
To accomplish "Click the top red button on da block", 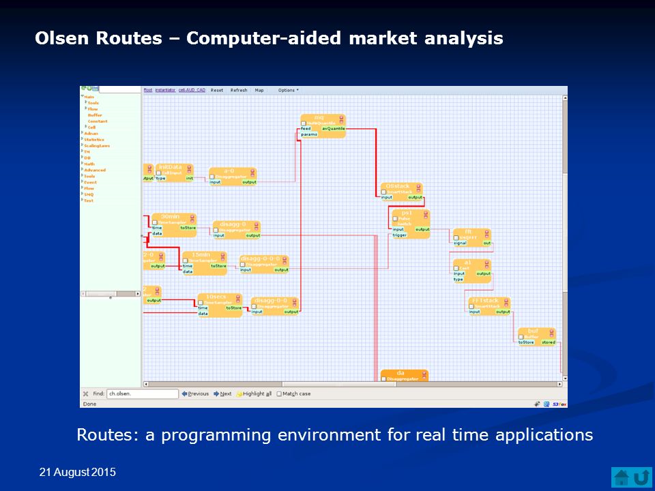I will 424,373.
